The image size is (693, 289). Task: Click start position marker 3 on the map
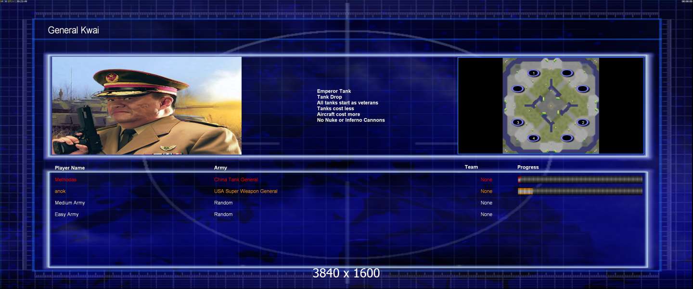518,122
